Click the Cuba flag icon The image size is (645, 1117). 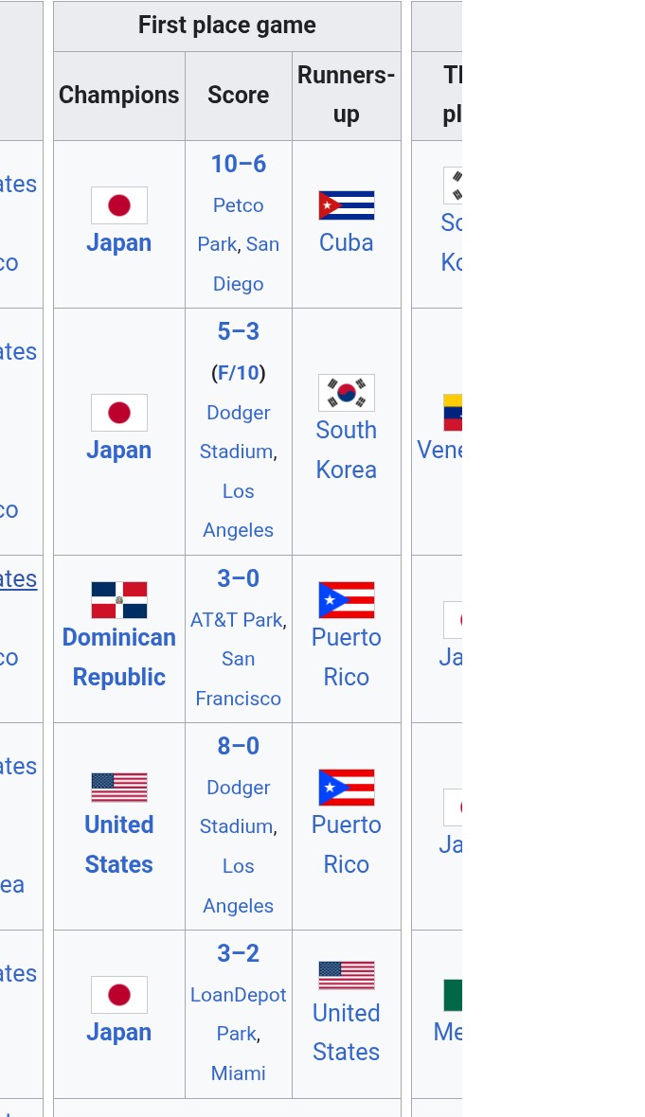coord(347,205)
